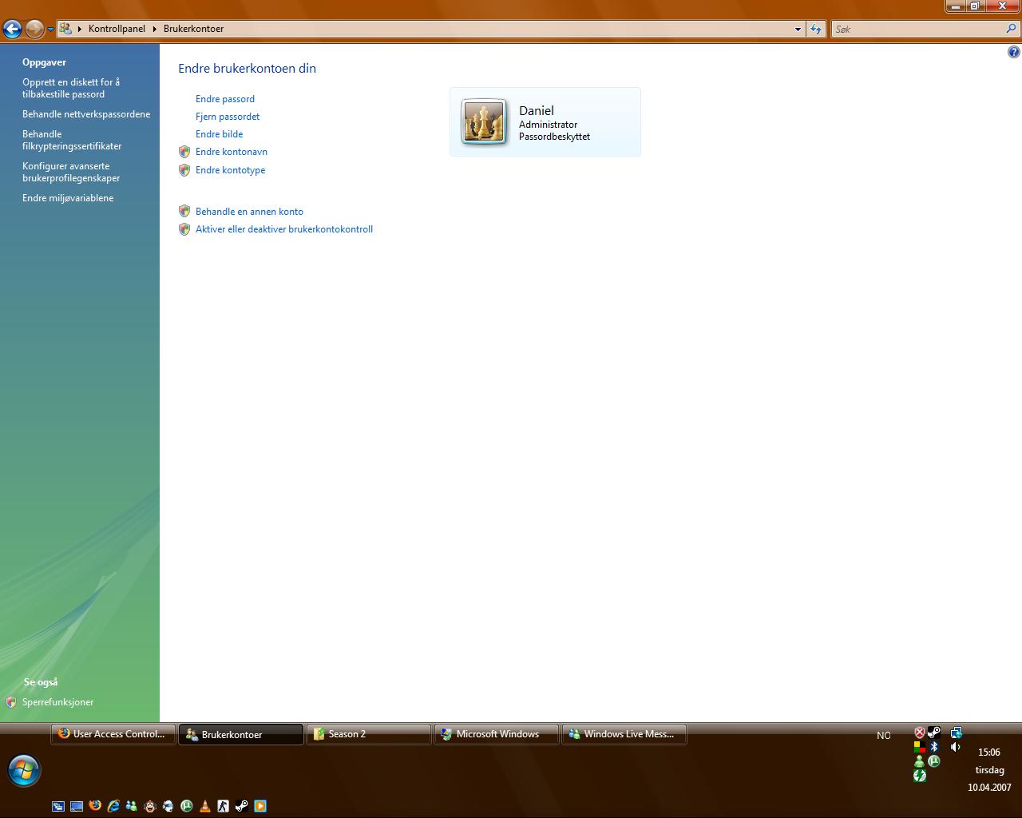The width and height of the screenshot is (1022, 818).
Task: Click network connection tray icon
Action: [x=956, y=733]
